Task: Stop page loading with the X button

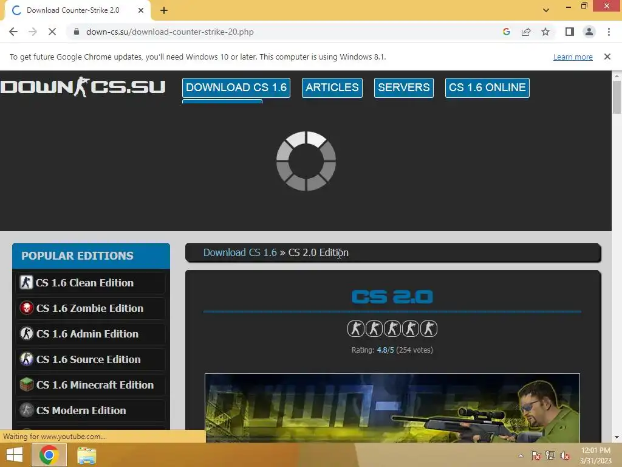Action: [x=52, y=32]
